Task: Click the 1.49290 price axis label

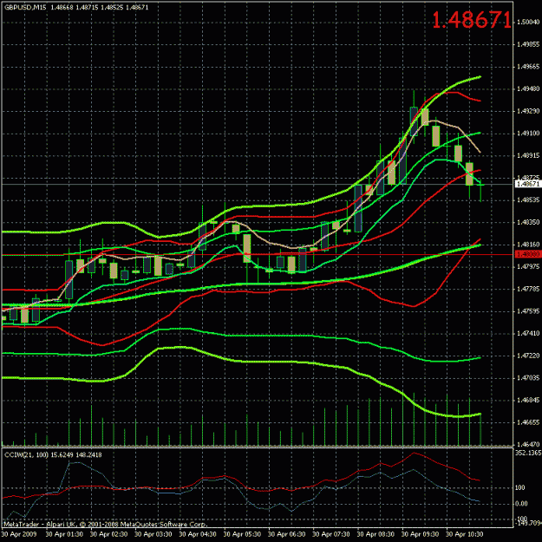Action: pyautogui.click(x=528, y=111)
